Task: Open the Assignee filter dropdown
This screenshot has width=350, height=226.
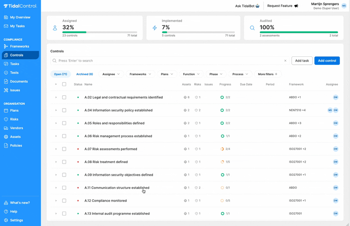Action: click(x=111, y=74)
